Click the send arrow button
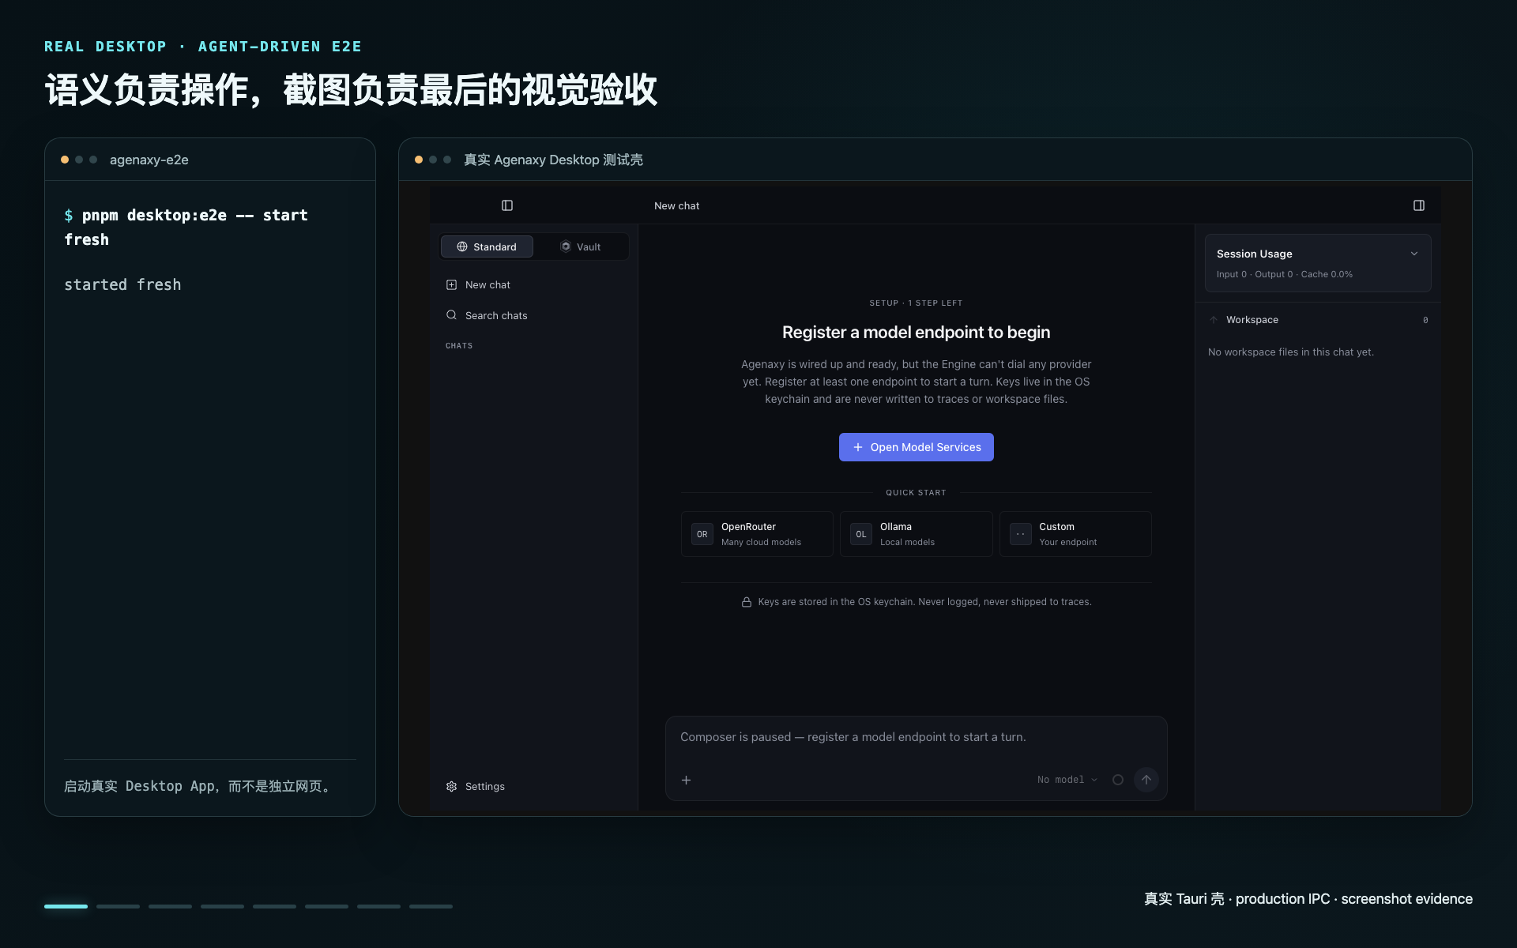 tap(1146, 780)
